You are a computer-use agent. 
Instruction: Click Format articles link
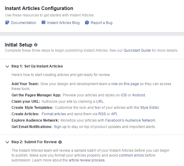54,114
